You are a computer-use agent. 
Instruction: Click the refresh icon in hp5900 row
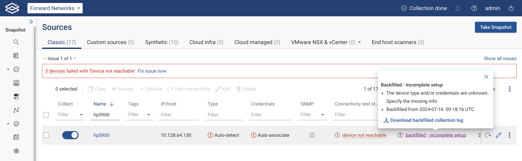[488, 135]
